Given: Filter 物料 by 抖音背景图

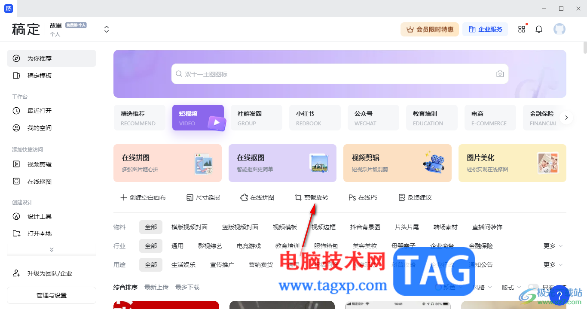Looking at the screenshot, I should tap(365, 227).
